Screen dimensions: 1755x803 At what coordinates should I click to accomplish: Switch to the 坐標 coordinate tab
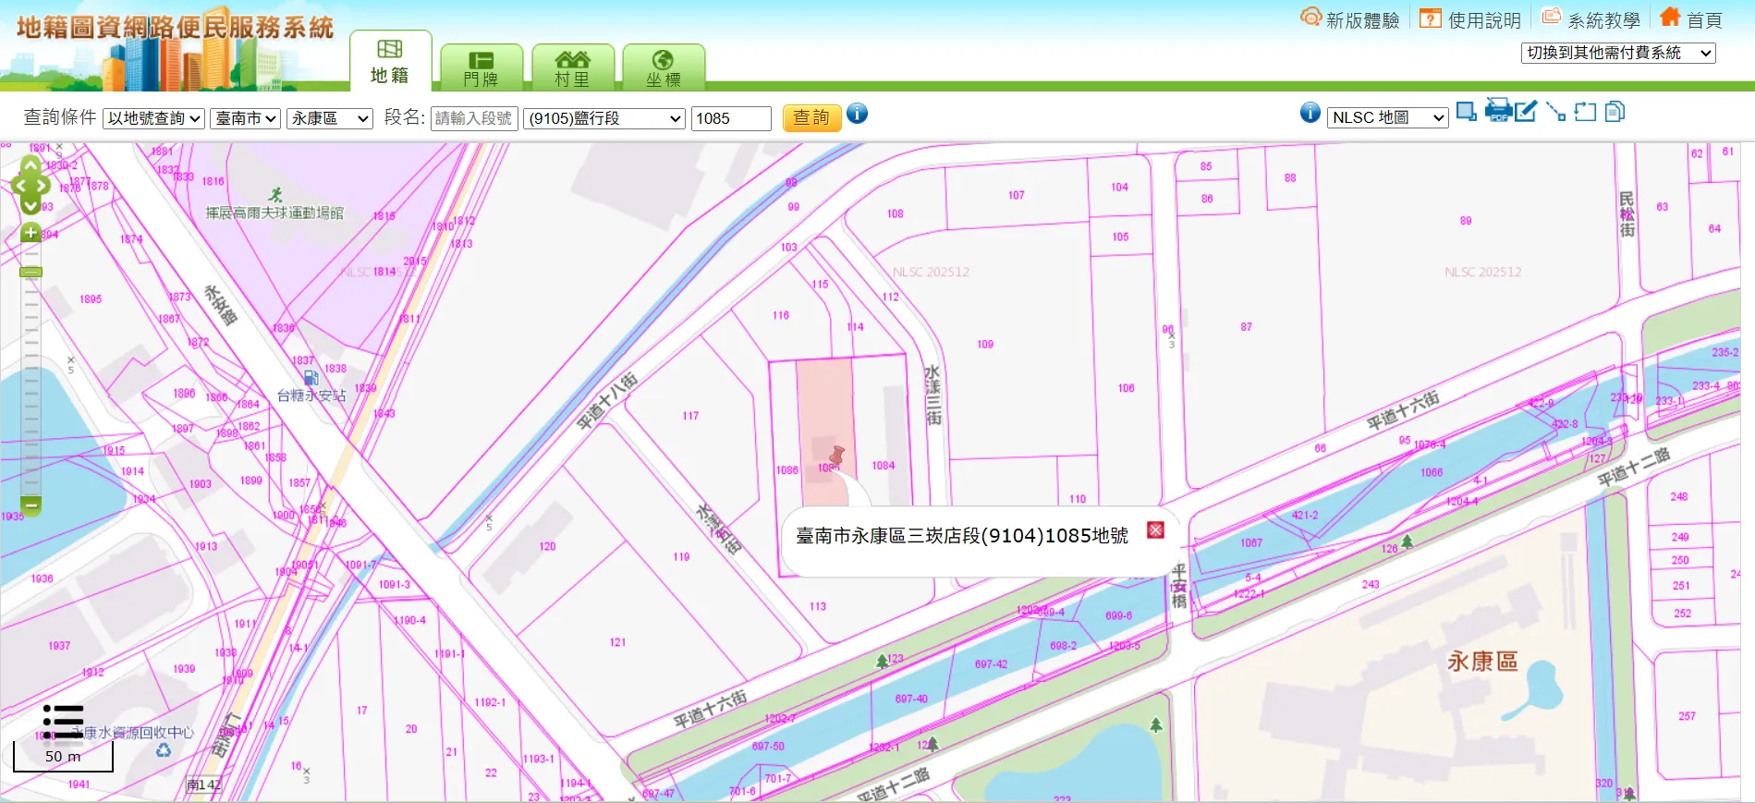tap(664, 67)
